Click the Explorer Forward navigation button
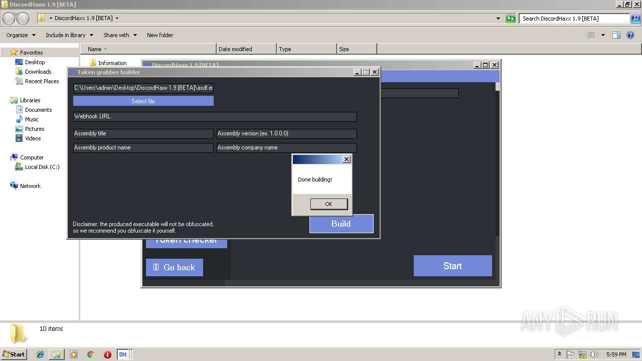642x361 pixels. pos(23,19)
